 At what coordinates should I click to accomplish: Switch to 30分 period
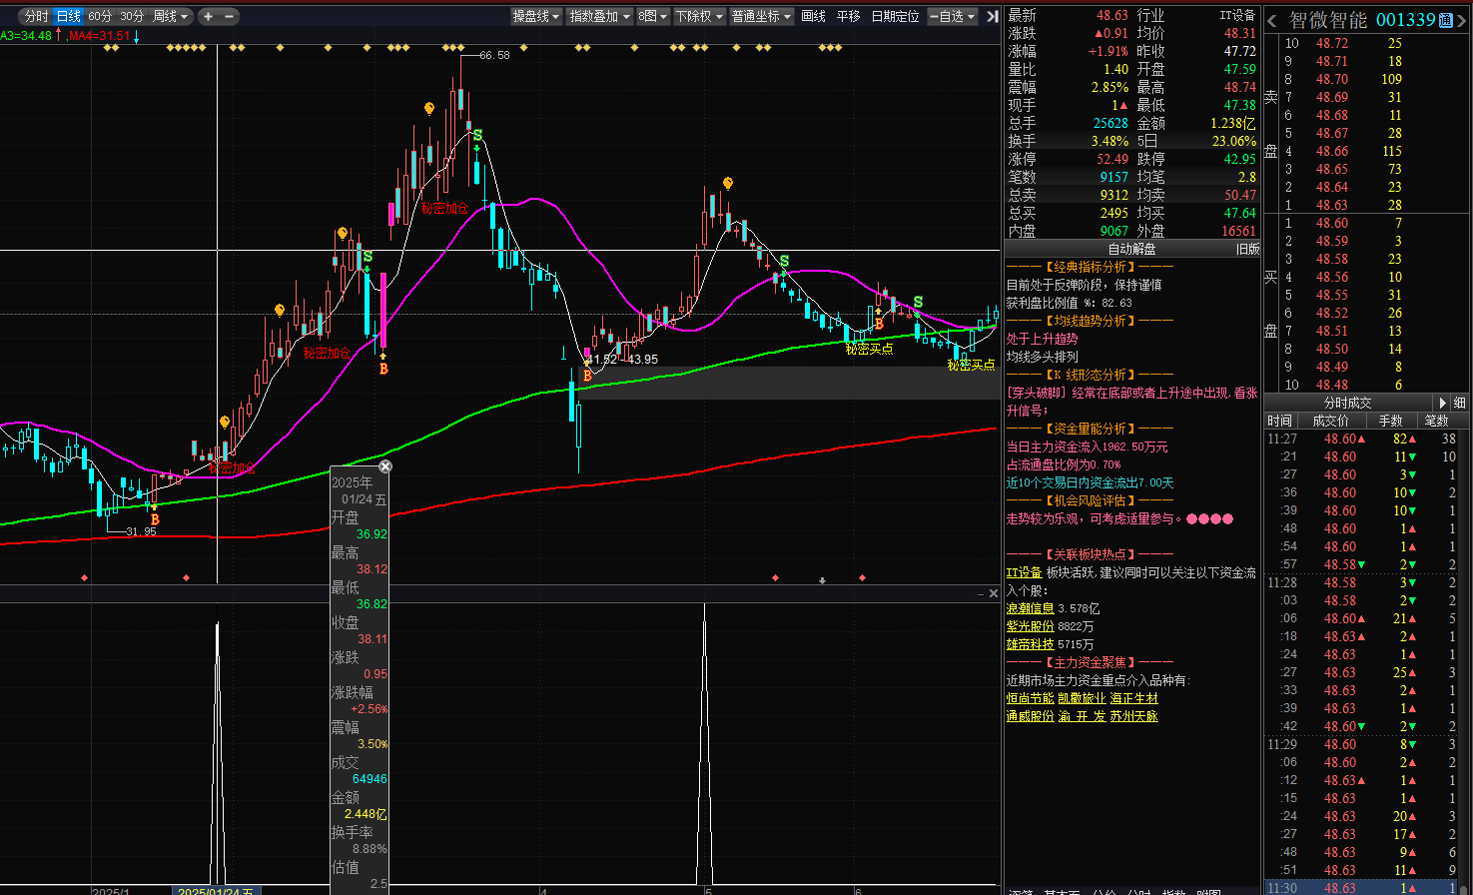132,16
